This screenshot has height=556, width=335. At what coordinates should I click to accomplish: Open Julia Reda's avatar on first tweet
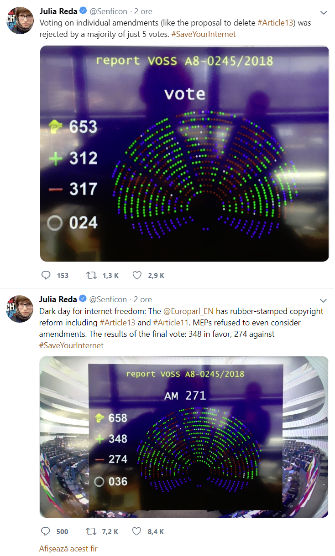coord(20,21)
